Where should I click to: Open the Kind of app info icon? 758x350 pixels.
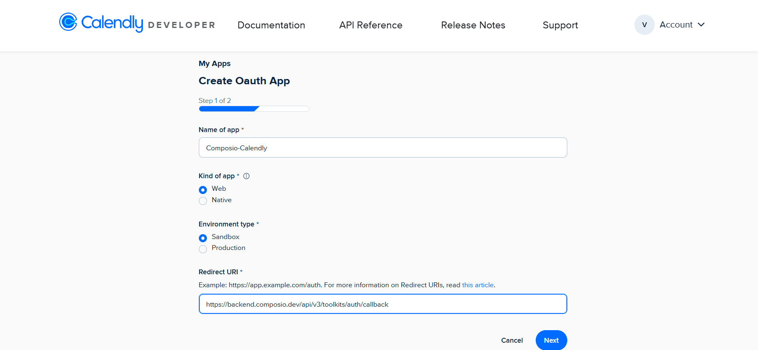pos(246,176)
